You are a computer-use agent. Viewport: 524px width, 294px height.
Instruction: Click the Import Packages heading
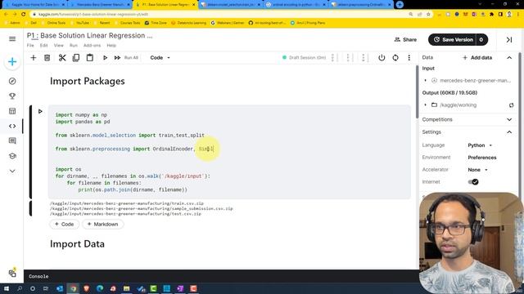[x=88, y=81]
